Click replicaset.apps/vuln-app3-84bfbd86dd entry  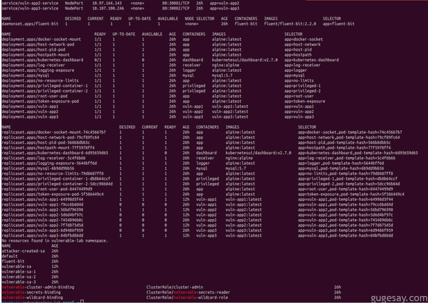coord(42,236)
